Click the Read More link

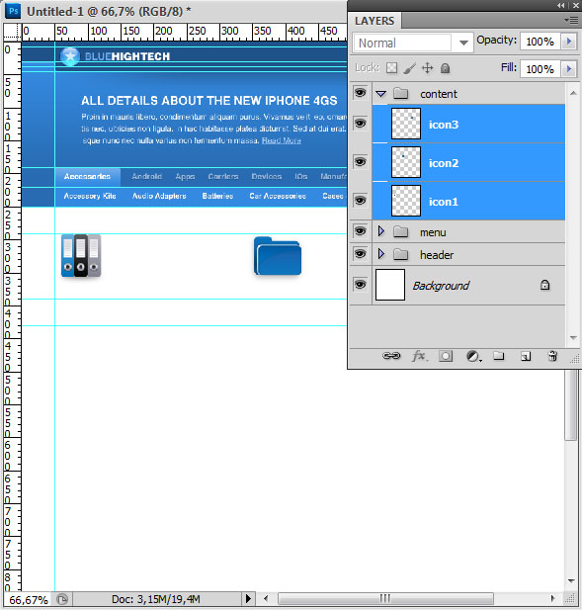(282, 140)
